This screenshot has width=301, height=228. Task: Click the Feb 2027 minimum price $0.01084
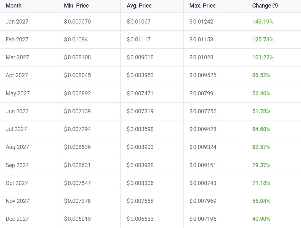(76, 40)
